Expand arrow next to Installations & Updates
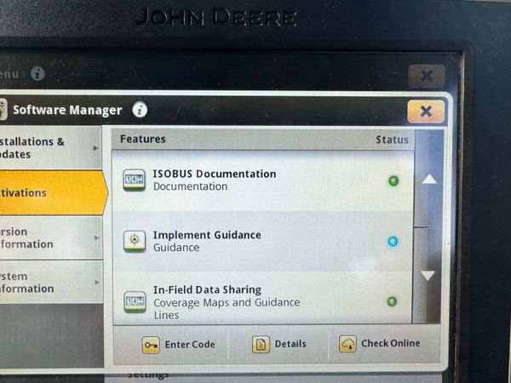Viewport: 511px width, 383px height. [x=95, y=148]
